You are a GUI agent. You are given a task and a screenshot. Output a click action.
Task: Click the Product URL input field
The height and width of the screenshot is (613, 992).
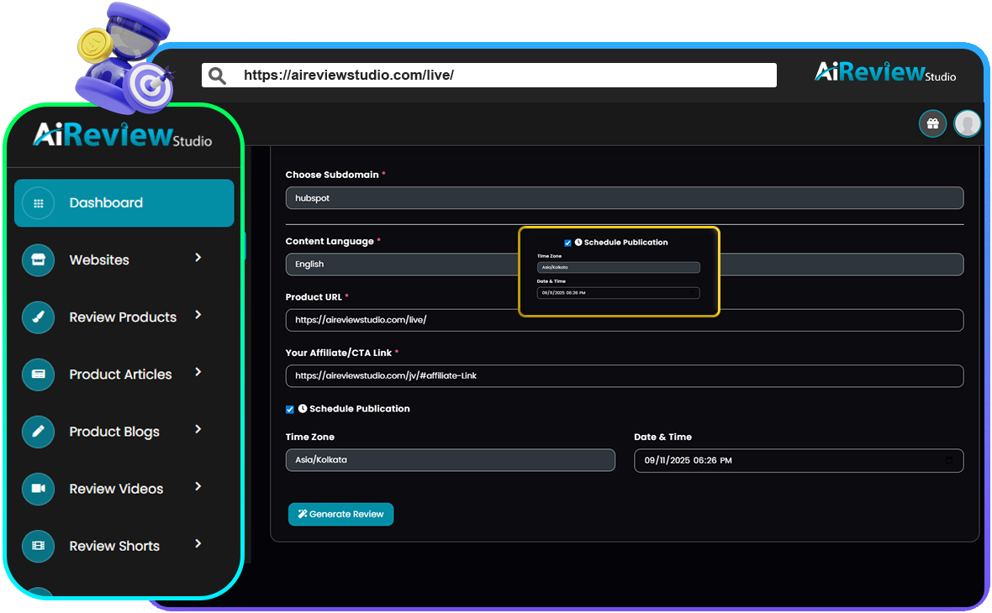click(624, 320)
